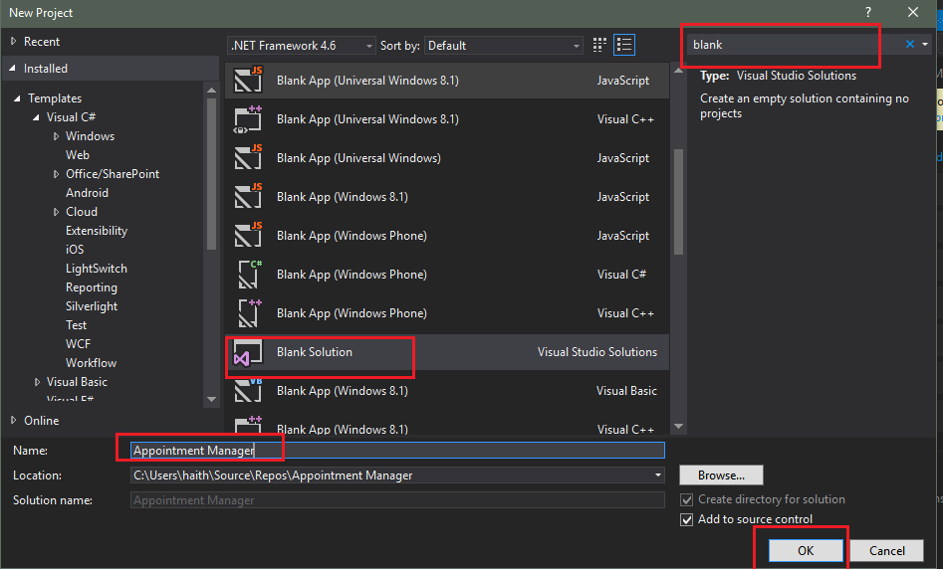Open help with the question mark
Viewport: 943px width, 569px height.
coord(868,12)
